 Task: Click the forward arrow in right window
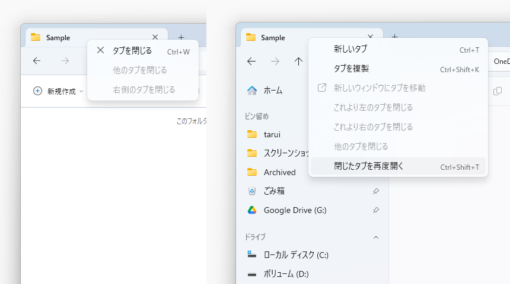275,61
